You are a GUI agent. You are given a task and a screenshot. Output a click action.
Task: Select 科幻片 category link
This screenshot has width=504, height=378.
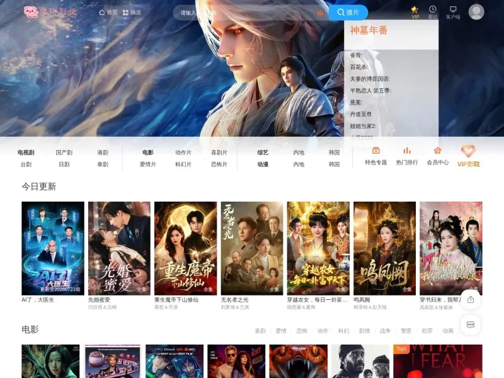pyautogui.click(x=183, y=164)
